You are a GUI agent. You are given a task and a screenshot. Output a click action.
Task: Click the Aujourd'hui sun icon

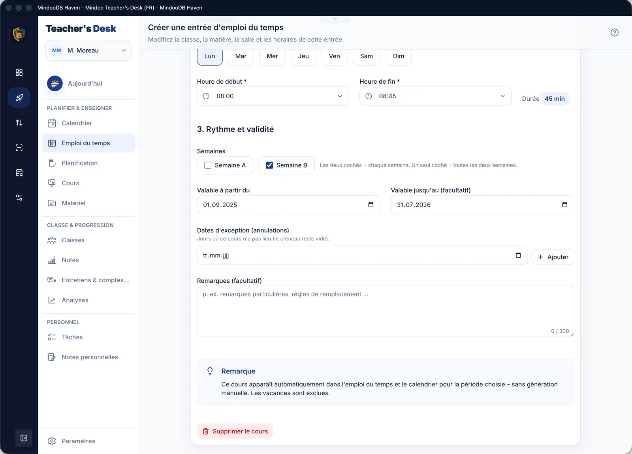click(x=55, y=83)
